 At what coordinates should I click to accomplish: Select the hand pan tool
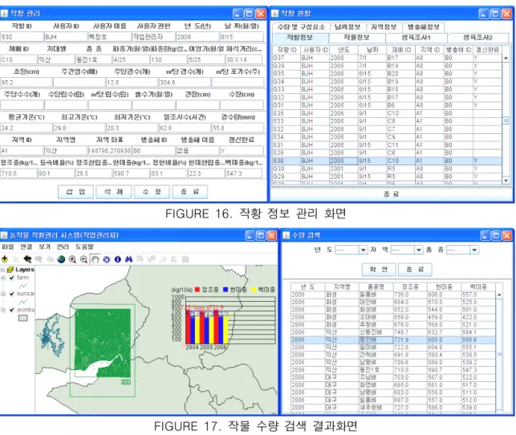click(x=95, y=259)
